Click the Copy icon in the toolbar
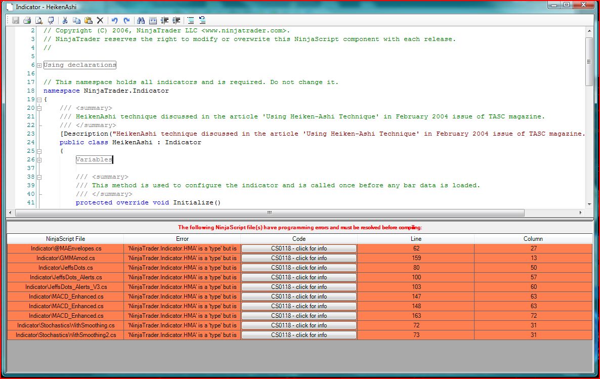The width and height of the screenshot is (600, 379). pyautogui.click(x=76, y=21)
